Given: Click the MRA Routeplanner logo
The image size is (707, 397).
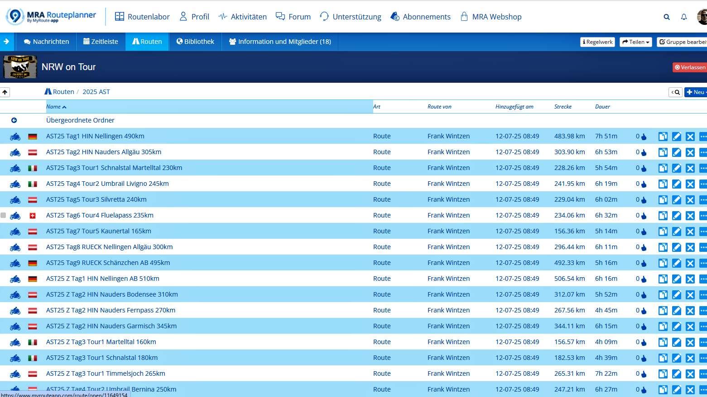Looking at the screenshot, I should point(50,15).
